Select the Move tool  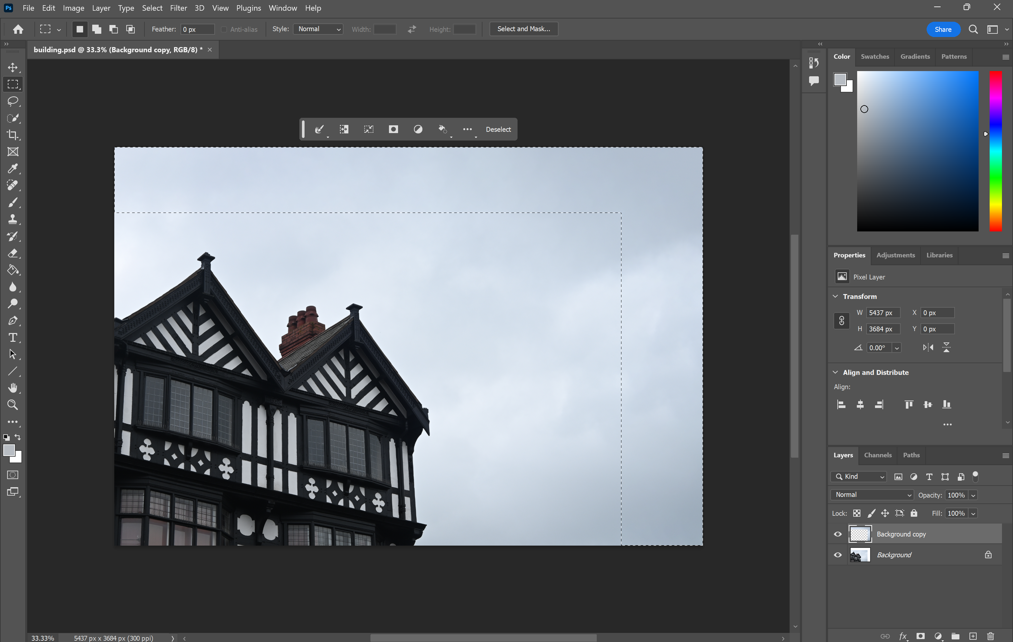pyautogui.click(x=13, y=67)
